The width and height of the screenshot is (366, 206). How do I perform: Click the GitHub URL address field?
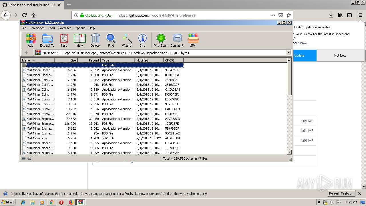[192, 15]
